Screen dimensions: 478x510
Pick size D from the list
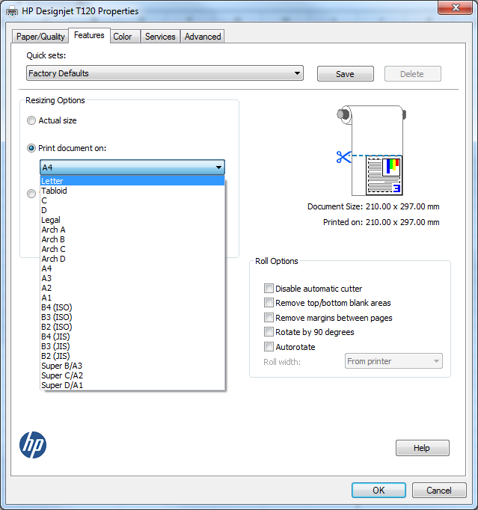pos(132,210)
